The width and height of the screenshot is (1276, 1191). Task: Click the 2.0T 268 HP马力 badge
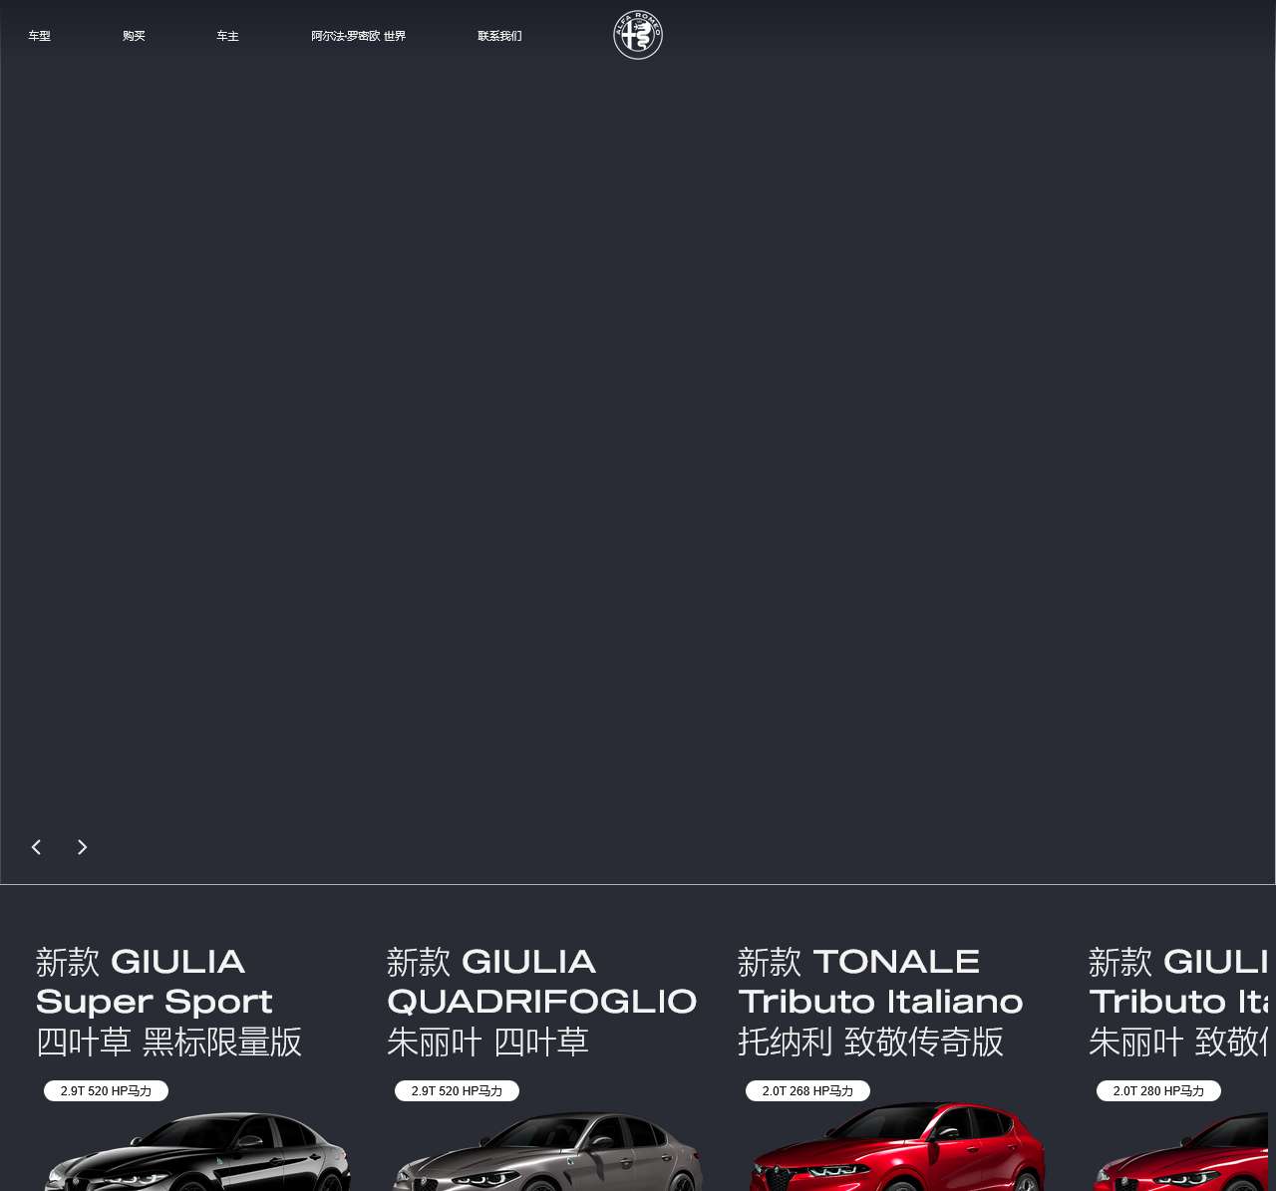pyautogui.click(x=807, y=1091)
